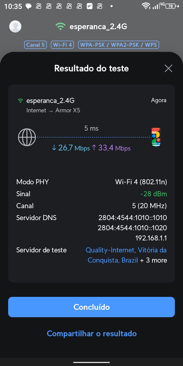The image size is (183, 366).
Task: Tap the Concluído button
Action: click(91, 307)
